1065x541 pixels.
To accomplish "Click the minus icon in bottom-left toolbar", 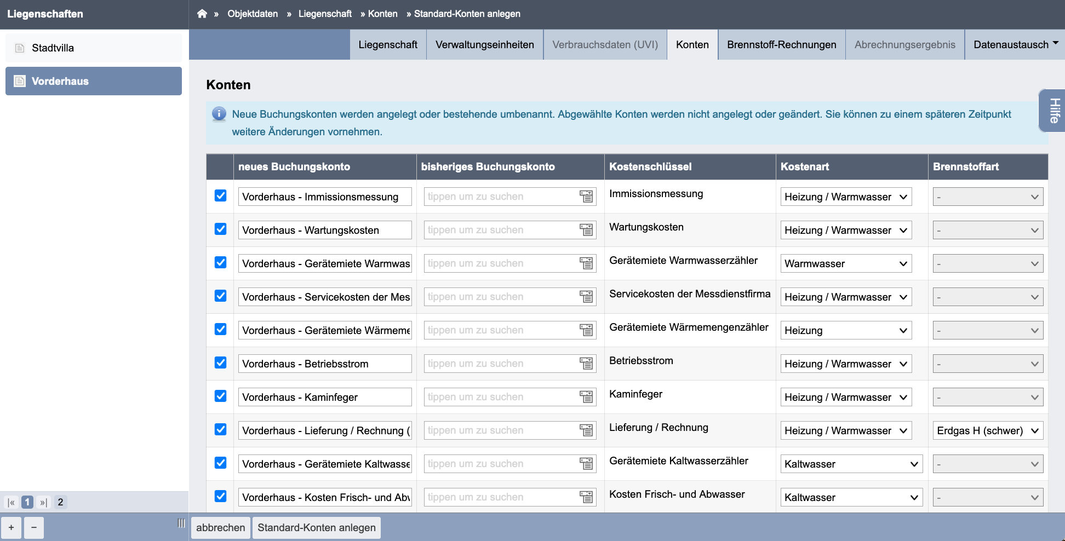I will 34,527.
